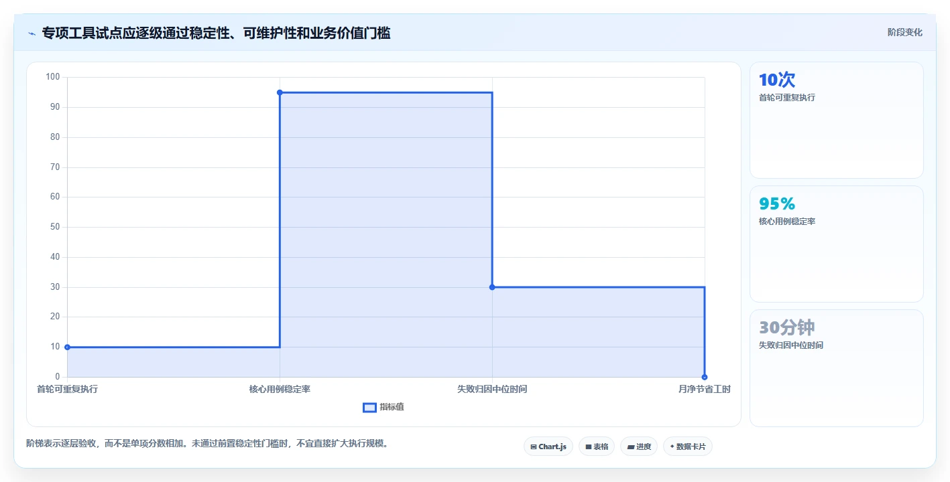Click the 阶段变化 label in the header

(905, 32)
